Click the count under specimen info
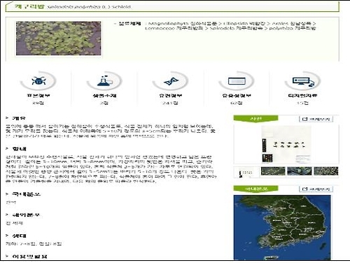The height and width of the screenshot is (263, 350). (x=38, y=103)
